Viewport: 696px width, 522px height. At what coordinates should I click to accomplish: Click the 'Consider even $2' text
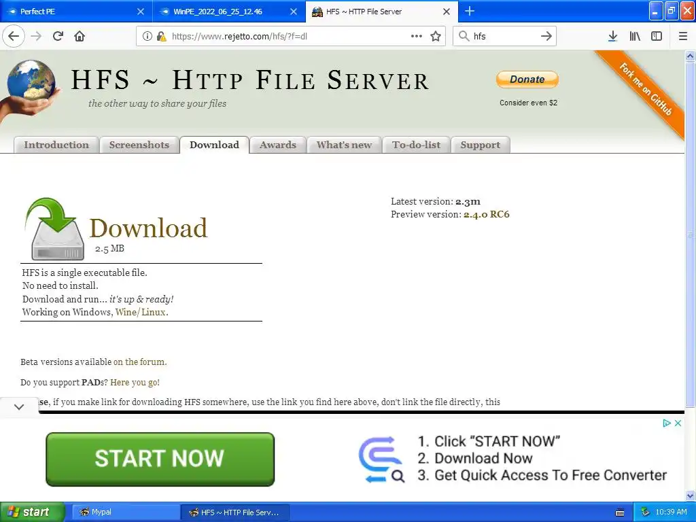click(x=528, y=103)
